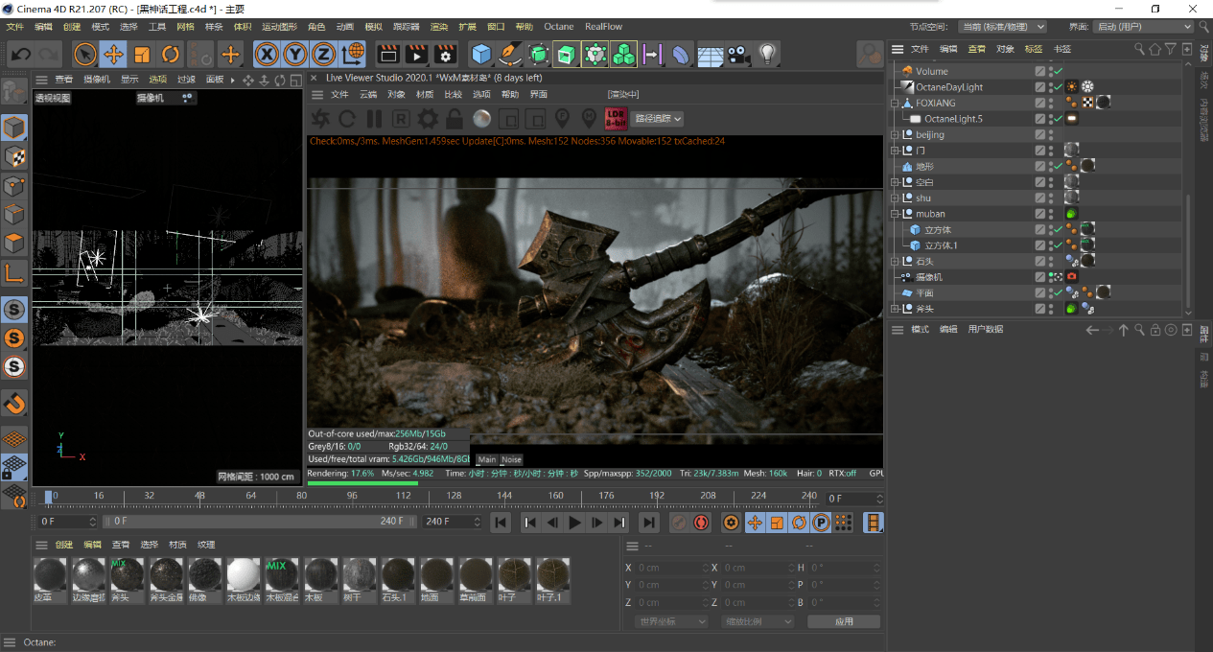
Task: Switch to the Noise tab in Live Viewer
Action: 512,460
